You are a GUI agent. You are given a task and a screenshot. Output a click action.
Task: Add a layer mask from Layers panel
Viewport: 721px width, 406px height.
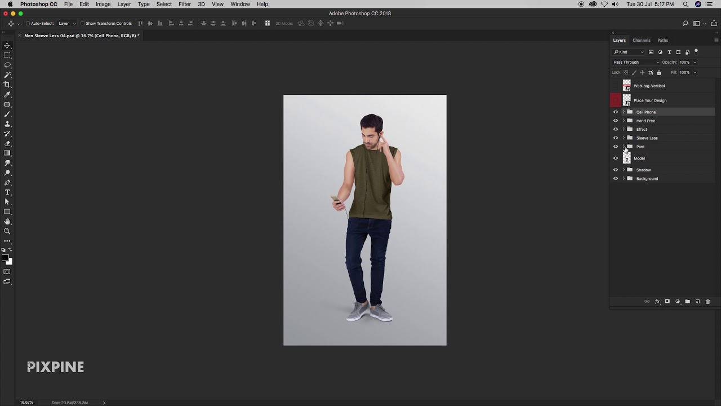coord(667,302)
